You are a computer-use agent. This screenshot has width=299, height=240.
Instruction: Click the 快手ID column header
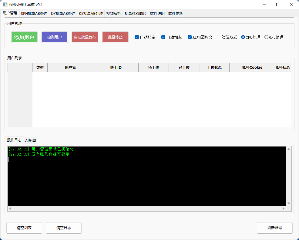coord(116,67)
